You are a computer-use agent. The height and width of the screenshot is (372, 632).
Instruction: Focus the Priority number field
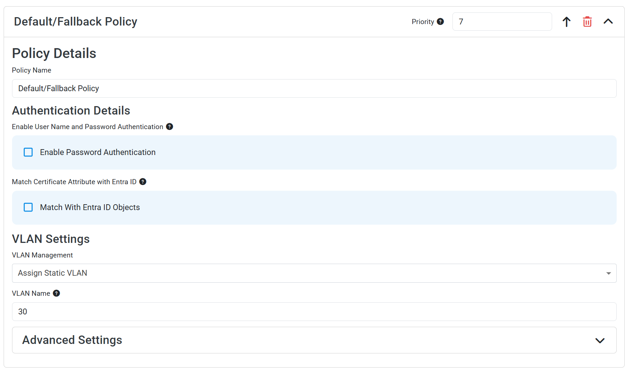[x=502, y=22]
